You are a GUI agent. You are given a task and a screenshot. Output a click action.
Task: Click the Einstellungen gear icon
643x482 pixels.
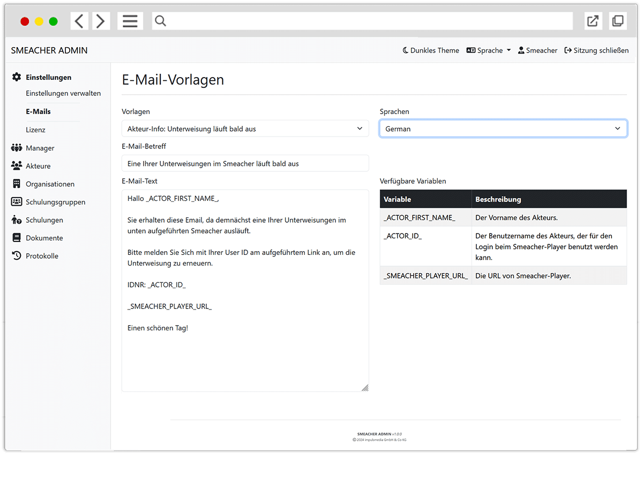pos(17,77)
